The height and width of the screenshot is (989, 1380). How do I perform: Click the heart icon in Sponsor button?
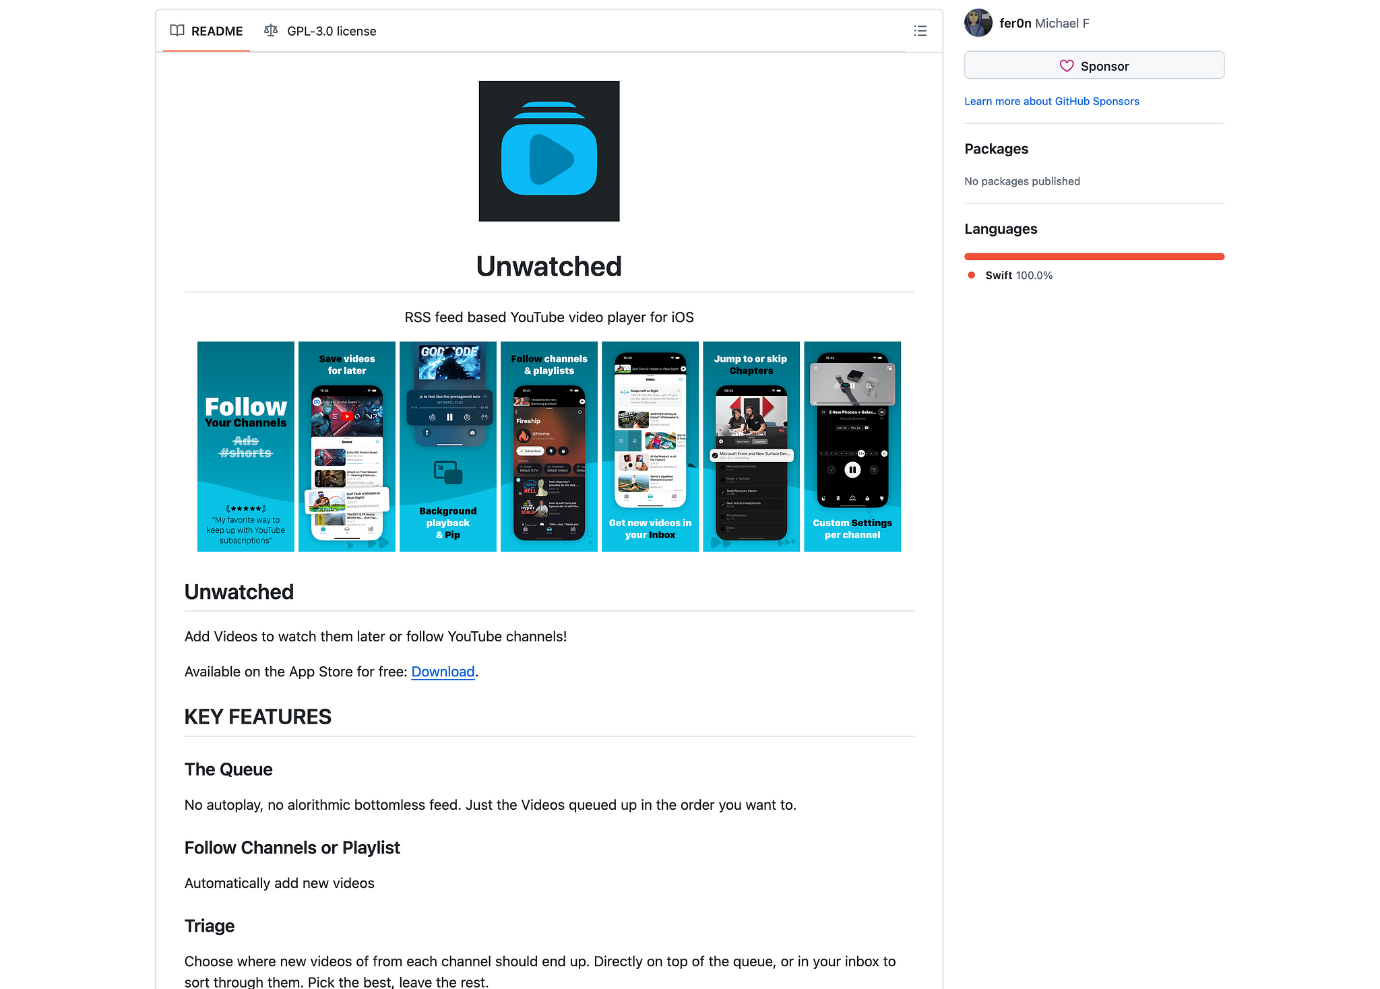(x=1066, y=66)
